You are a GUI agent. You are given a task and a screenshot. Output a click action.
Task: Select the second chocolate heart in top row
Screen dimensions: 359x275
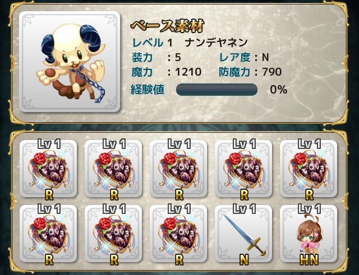113,169
